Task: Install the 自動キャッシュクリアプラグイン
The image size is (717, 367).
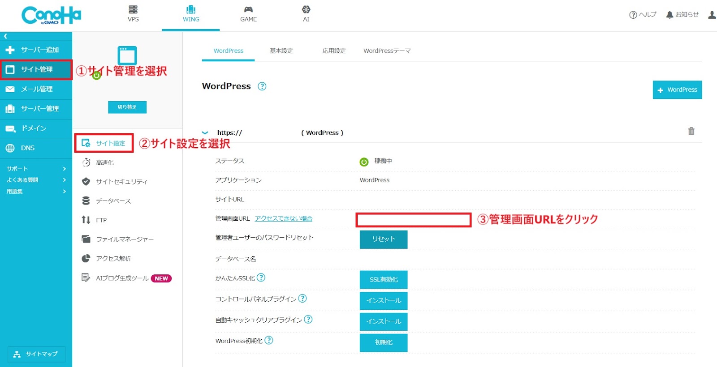Action: point(384,322)
